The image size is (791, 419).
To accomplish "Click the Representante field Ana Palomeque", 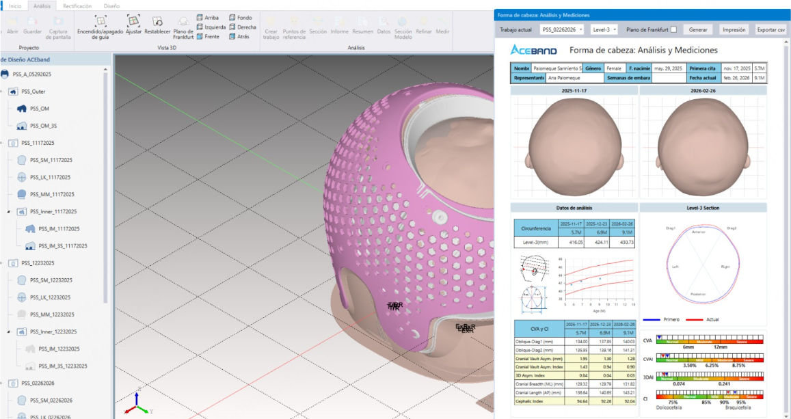I will (574, 78).
